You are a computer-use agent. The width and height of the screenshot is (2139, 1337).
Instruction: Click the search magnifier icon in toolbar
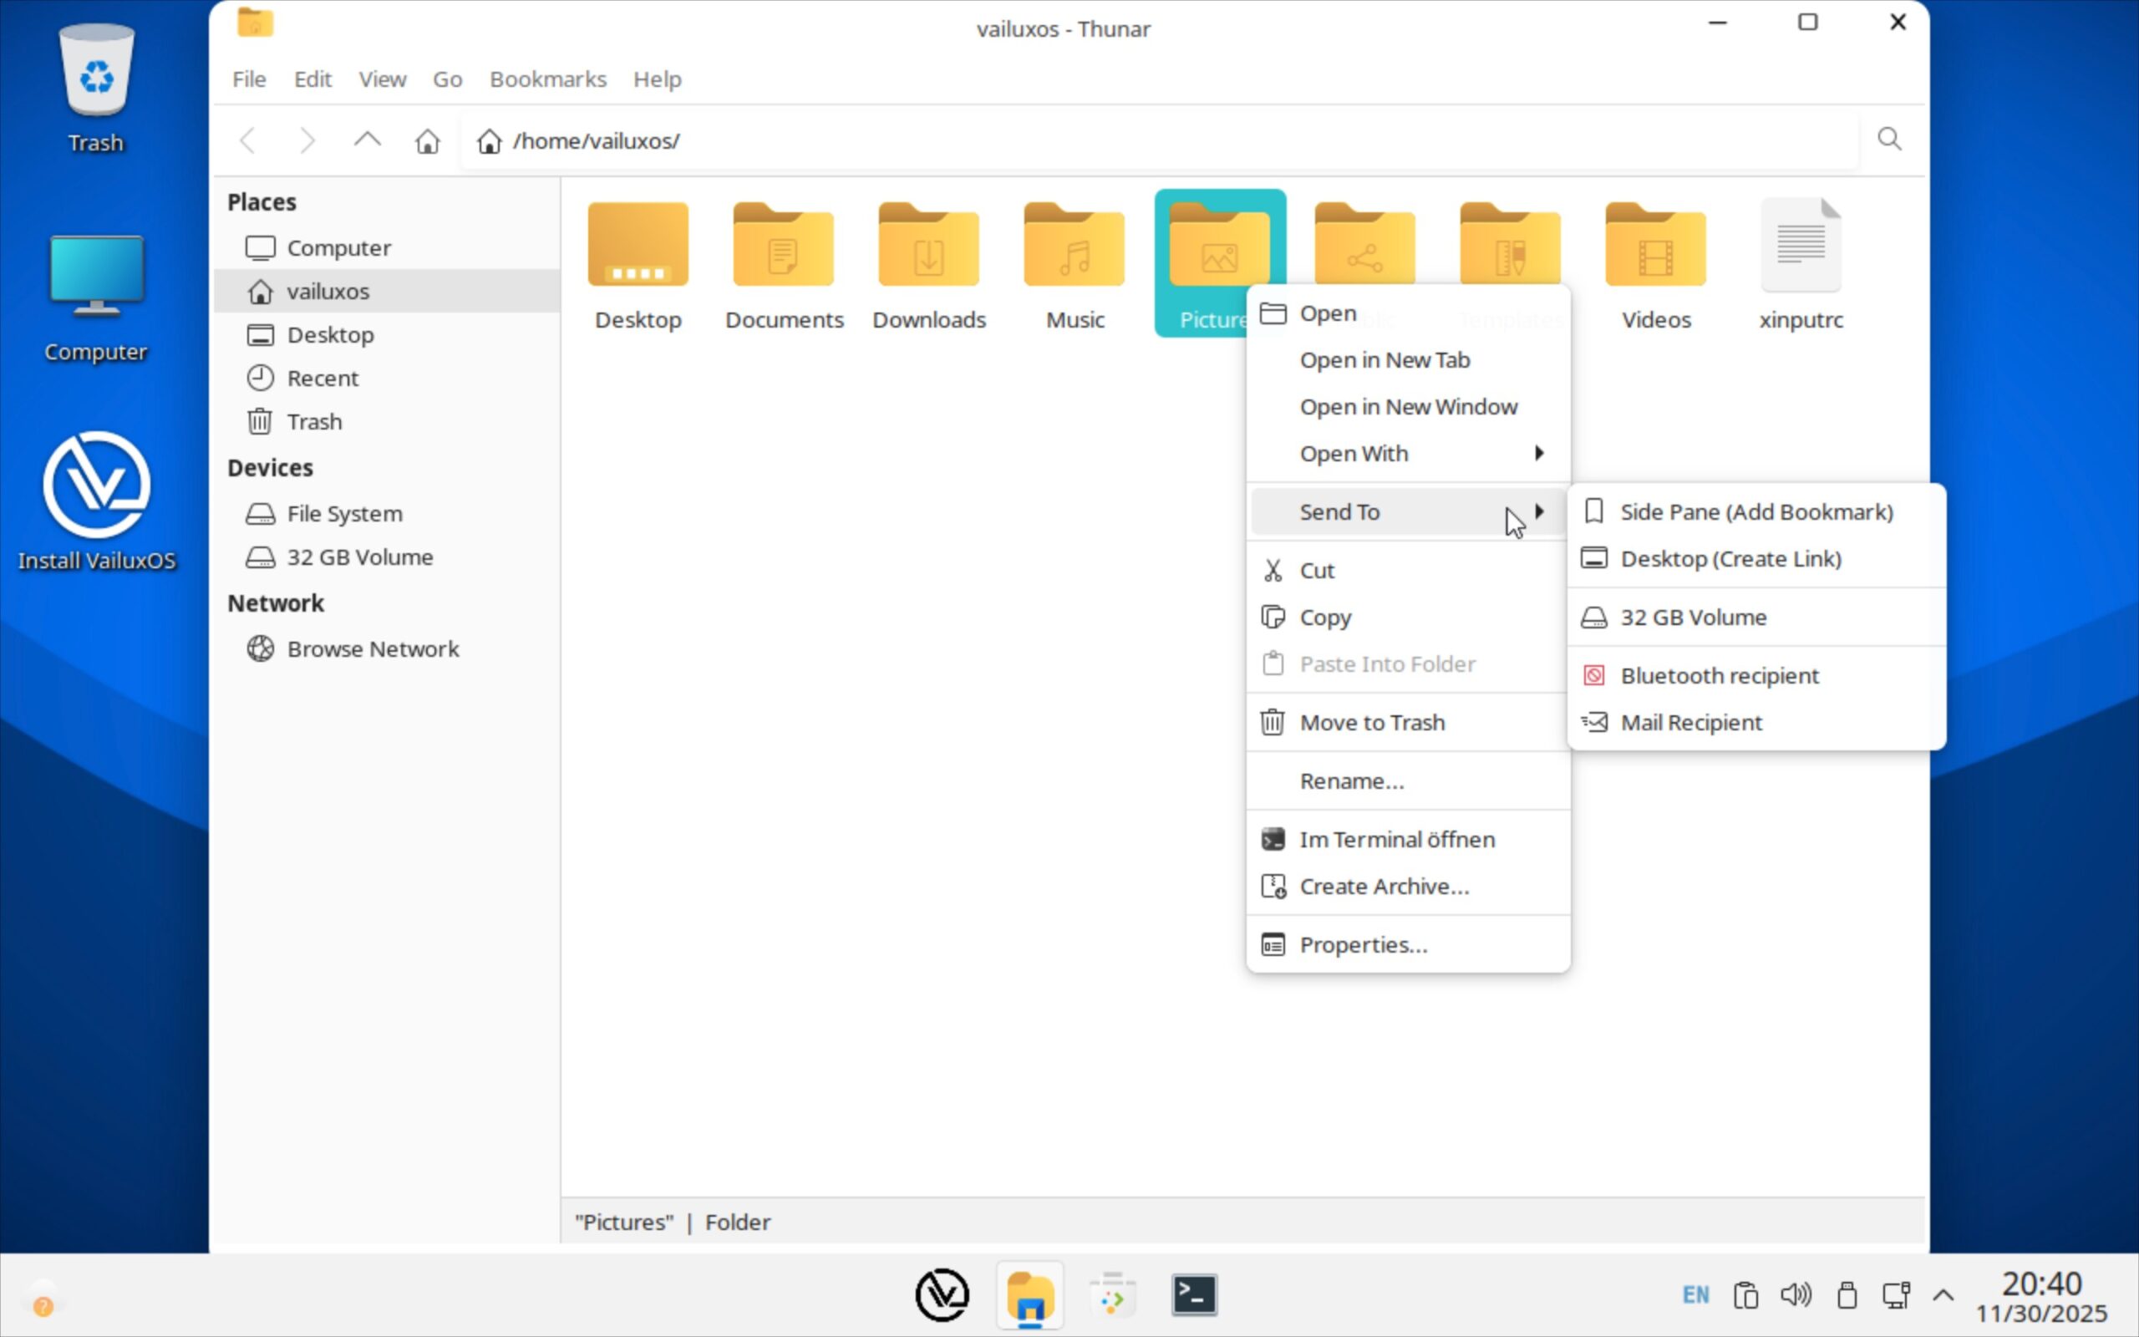(x=1889, y=140)
